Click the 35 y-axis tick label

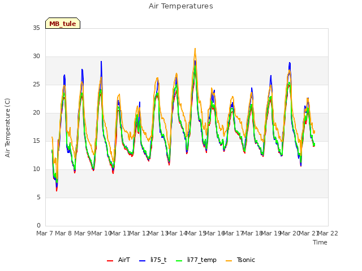(x=36, y=28)
